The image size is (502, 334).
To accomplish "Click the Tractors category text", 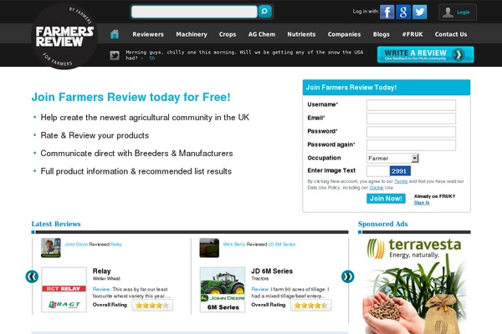I will tap(260, 279).
